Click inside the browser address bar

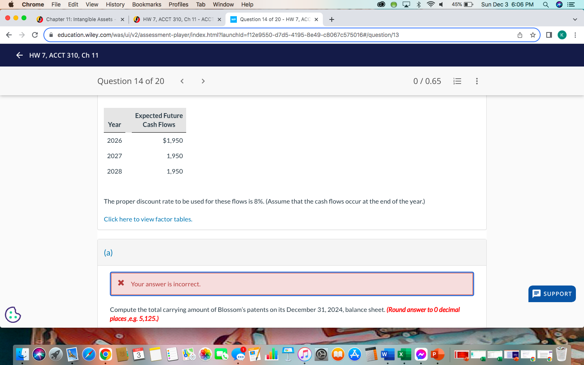(x=284, y=35)
